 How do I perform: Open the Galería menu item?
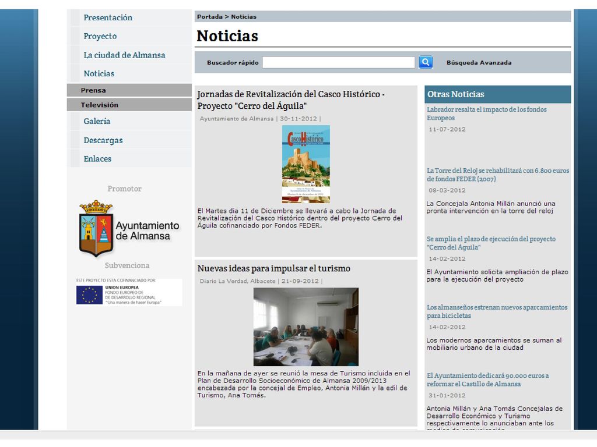coord(97,121)
